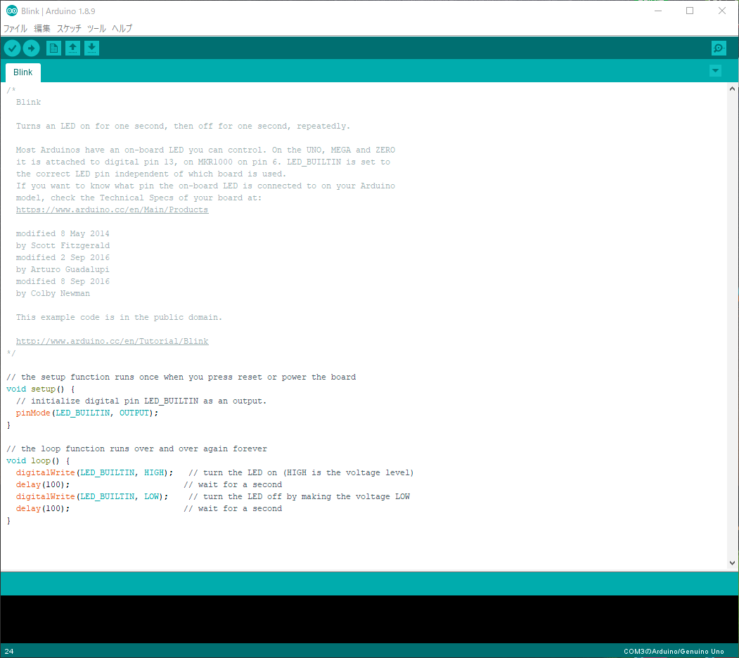
Task: Click the black console output area
Action: coord(370,619)
